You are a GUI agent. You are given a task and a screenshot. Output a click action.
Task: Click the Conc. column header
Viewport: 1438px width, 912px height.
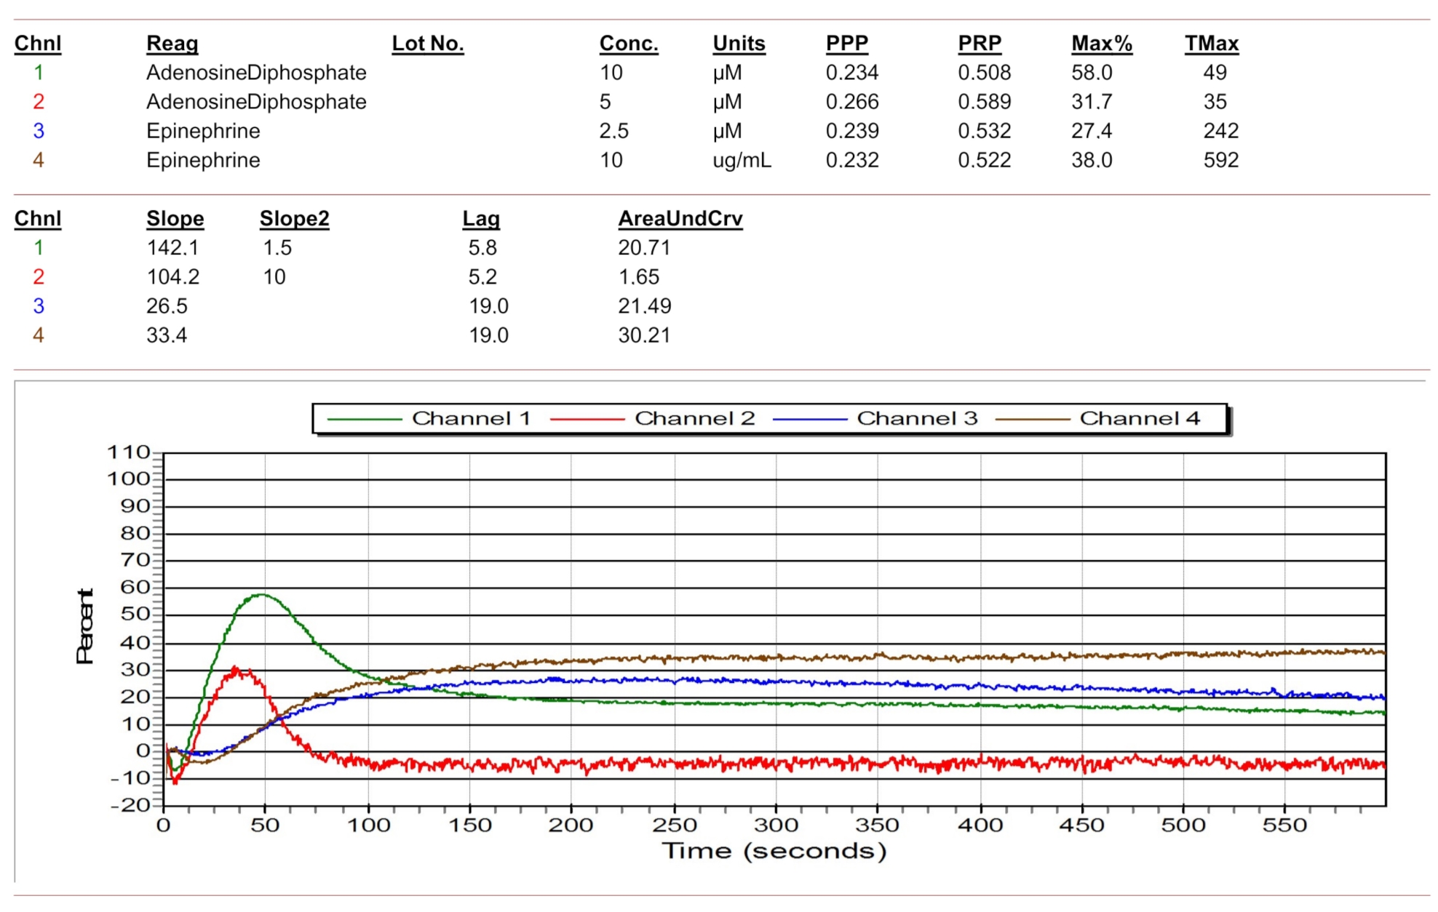coord(629,44)
